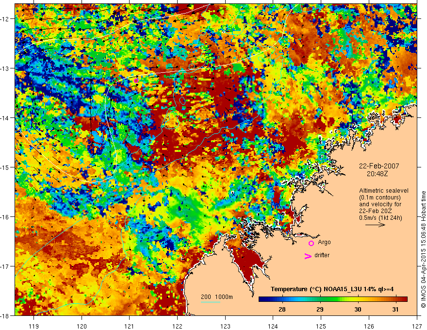Viewport: 427px width, 330px height.
Task: Click the latitude label -12
Action: tap(5, 19)
